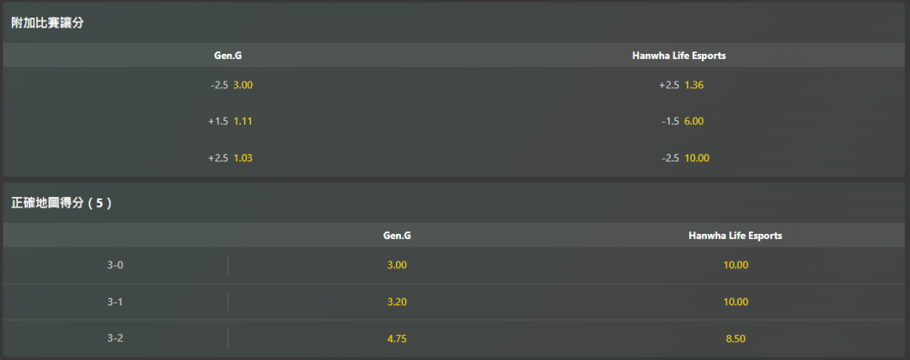The width and height of the screenshot is (910, 360).
Task: Click Gen.G column header in correct score table
Action: click(397, 236)
